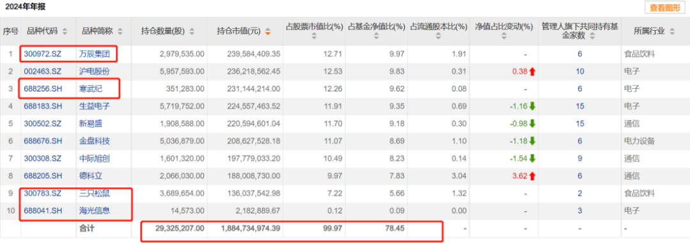Open 中际旭创 stock link
The width and height of the screenshot is (690, 243).
(x=94, y=159)
